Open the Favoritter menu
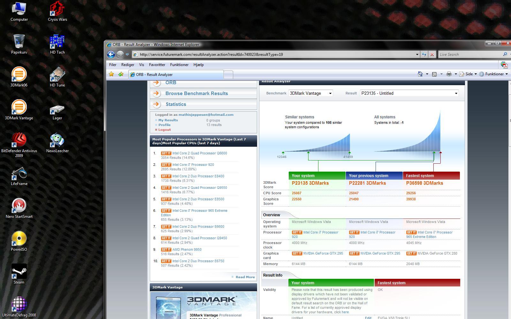Viewport: 511px width, 319px height. click(x=157, y=65)
